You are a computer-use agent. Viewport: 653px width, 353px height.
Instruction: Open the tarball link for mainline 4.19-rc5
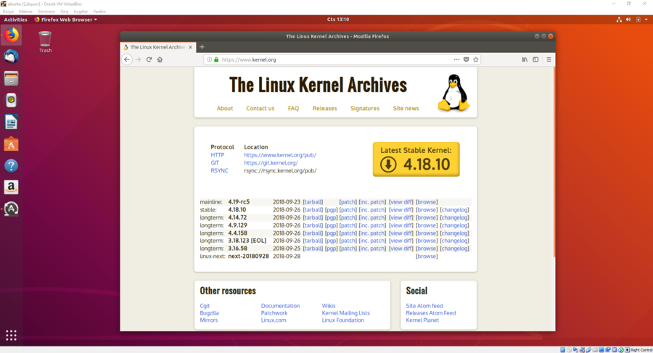[313, 202]
